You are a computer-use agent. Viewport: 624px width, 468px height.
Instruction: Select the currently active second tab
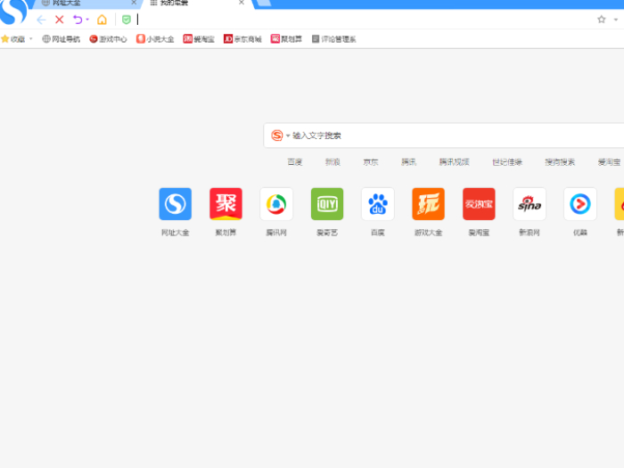[x=197, y=3]
